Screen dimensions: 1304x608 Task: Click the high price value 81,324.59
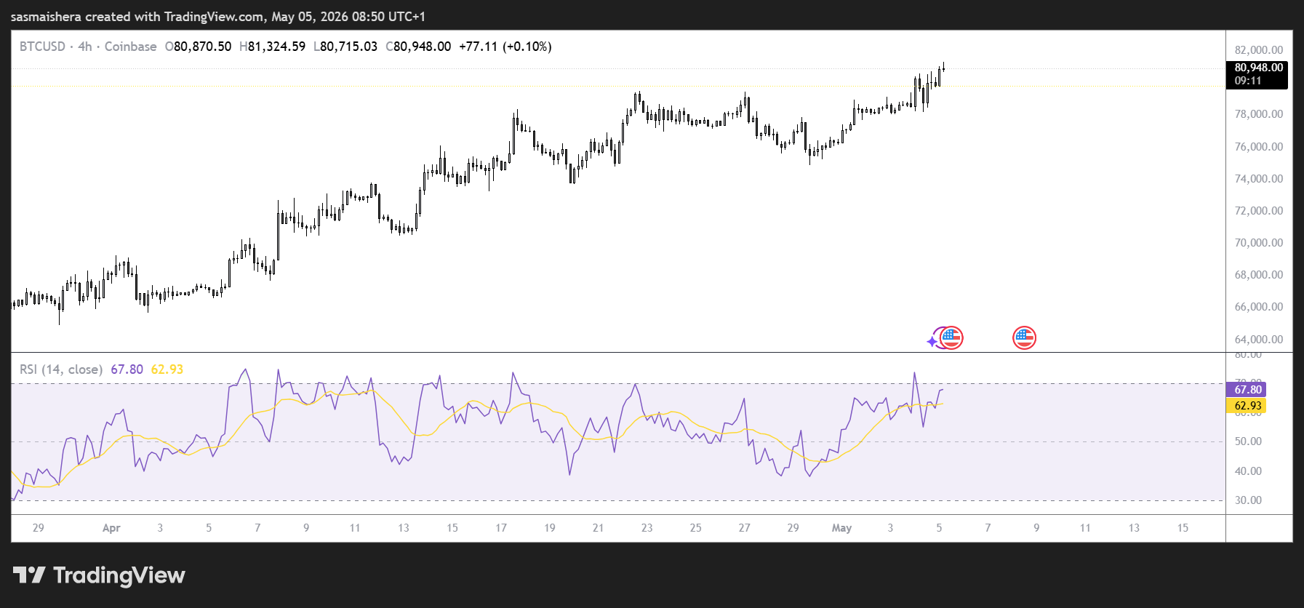click(x=276, y=47)
